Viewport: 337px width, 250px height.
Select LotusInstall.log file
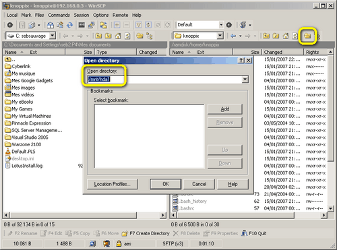24,166
